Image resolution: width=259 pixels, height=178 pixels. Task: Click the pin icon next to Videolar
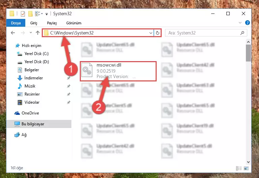(69, 102)
